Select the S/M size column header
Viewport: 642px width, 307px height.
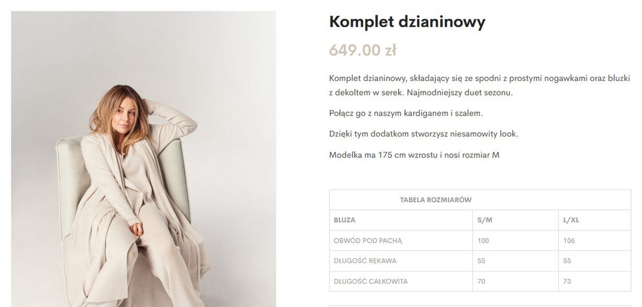[x=485, y=220]
